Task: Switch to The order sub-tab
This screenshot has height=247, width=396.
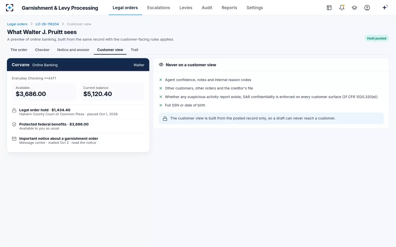Action: click(x=19, y=50)
